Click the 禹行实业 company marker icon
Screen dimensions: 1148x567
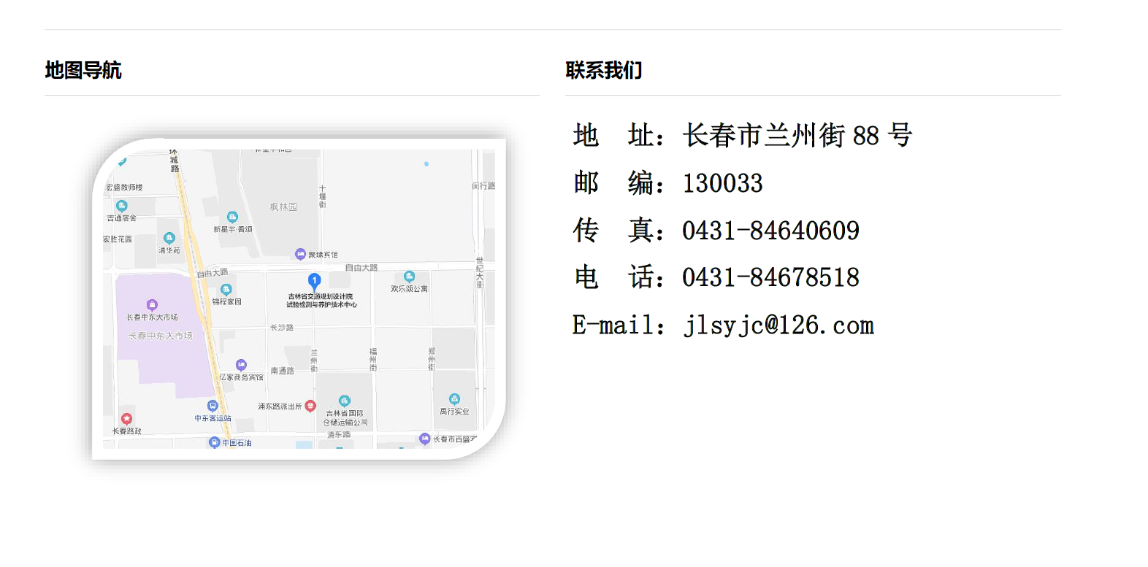click(x=454, y=399)
